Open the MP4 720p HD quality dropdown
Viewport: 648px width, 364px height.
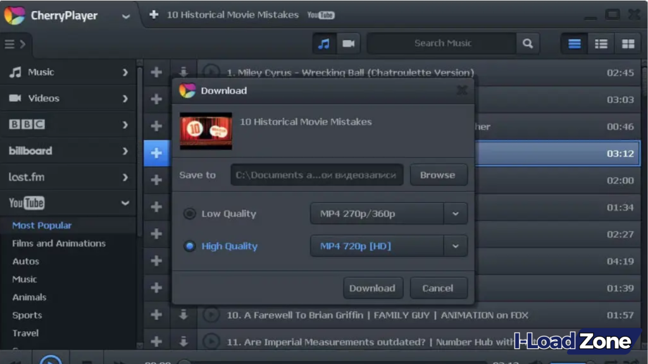454,246
